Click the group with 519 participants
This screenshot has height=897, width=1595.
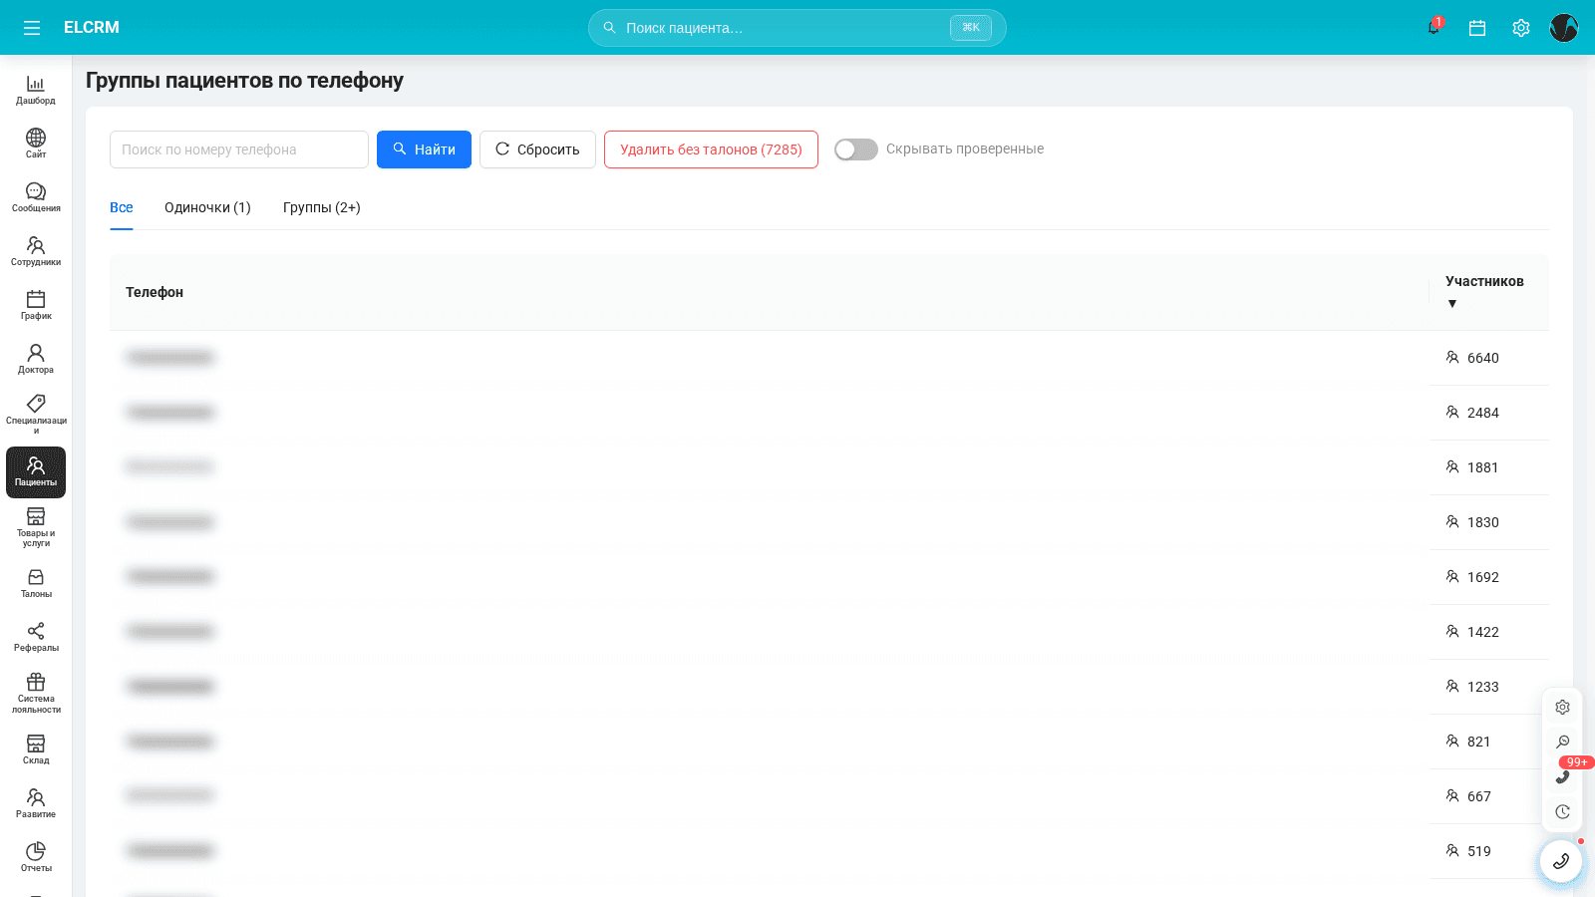click(829, 851)
